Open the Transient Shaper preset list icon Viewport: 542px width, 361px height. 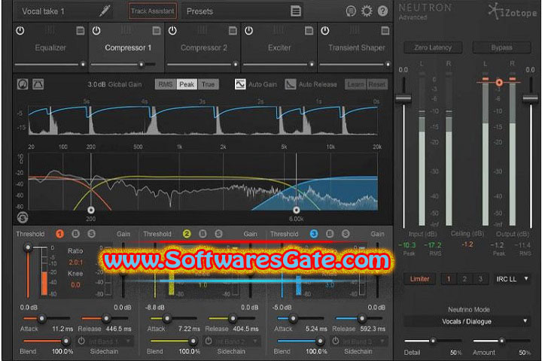385,31
